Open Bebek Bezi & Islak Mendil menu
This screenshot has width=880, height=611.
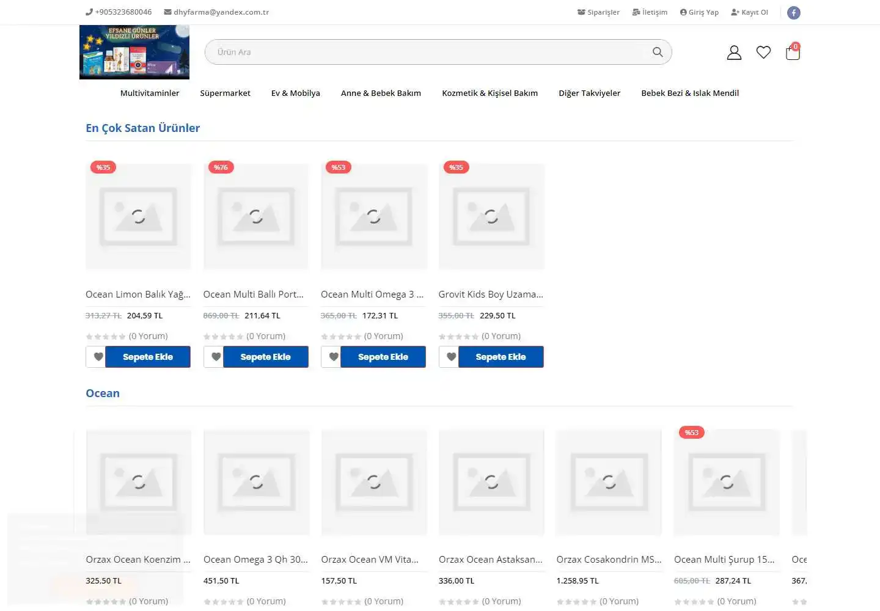690,93
